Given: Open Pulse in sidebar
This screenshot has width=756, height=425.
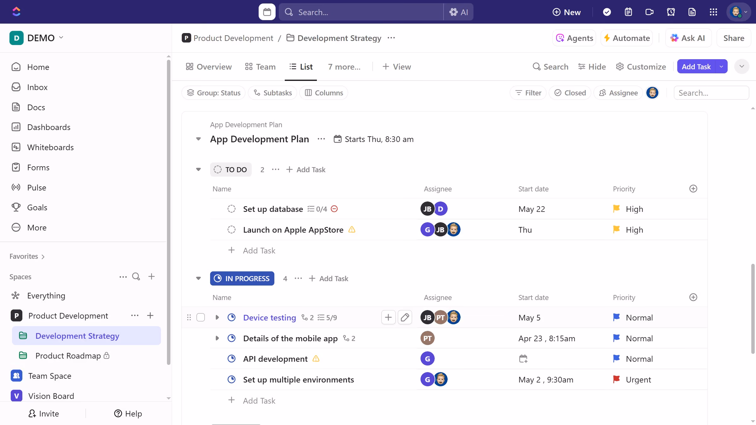Looking at the screenshot, I should pos(37,188).
